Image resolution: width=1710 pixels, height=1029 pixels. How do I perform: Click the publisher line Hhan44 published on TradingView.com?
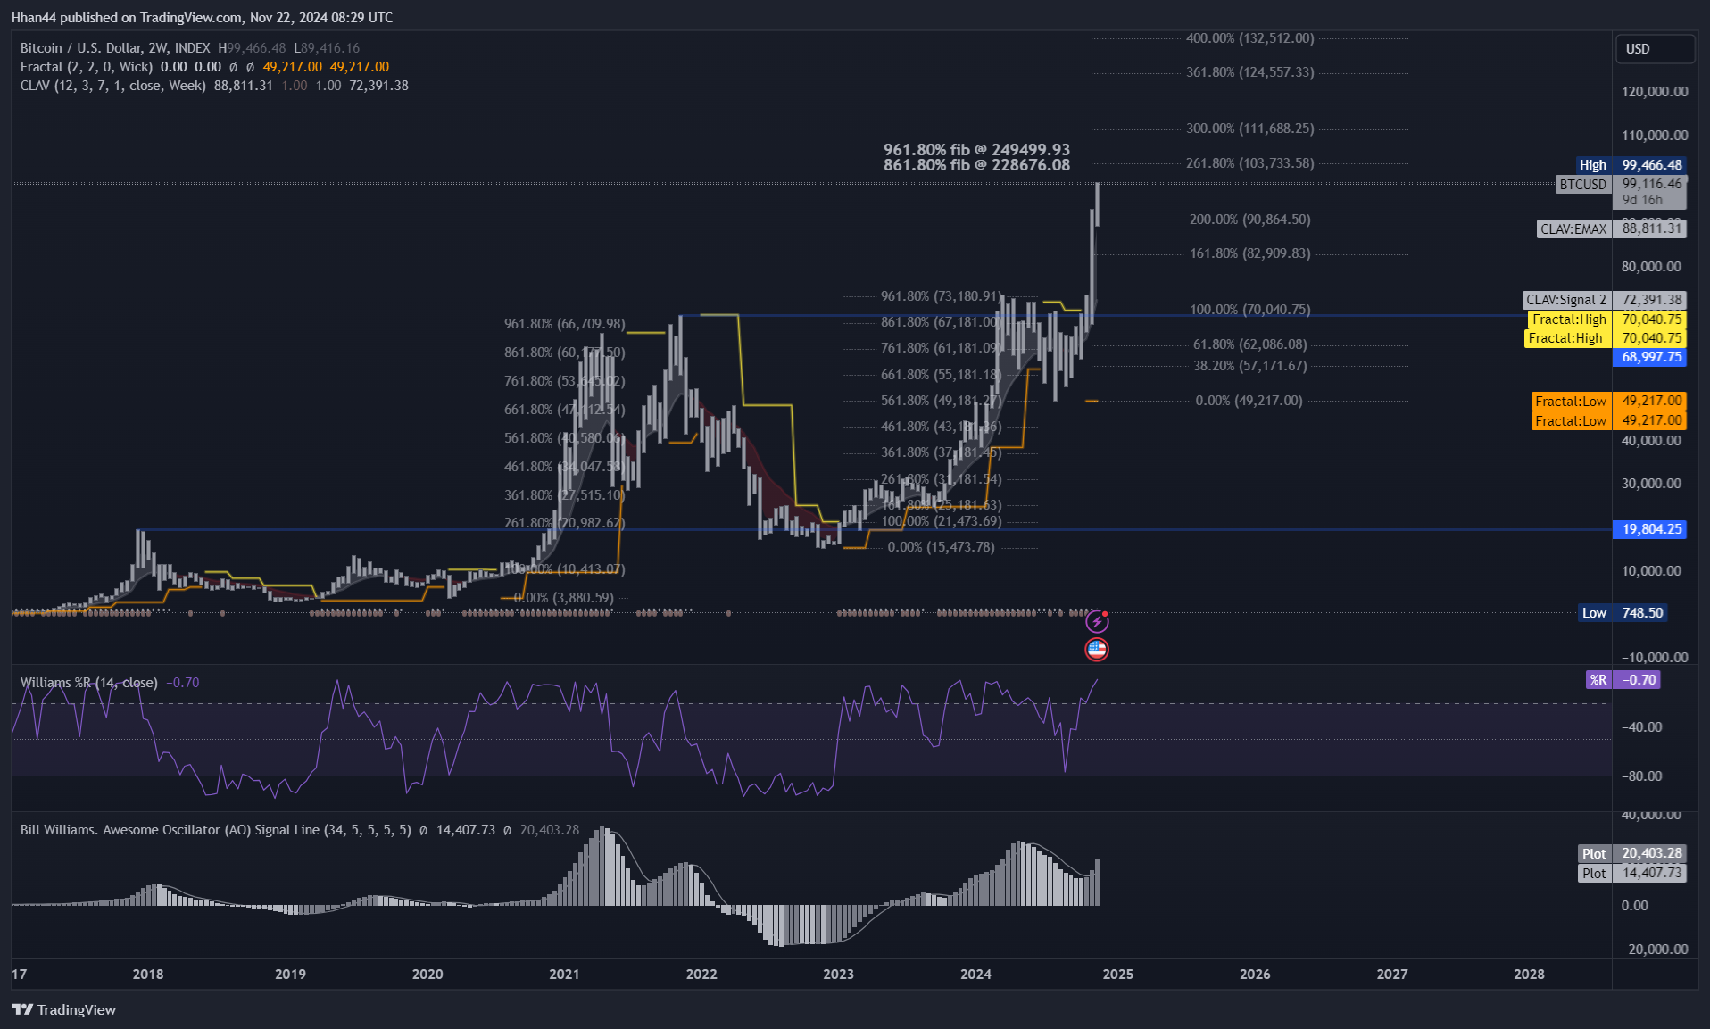pos(202,18)
